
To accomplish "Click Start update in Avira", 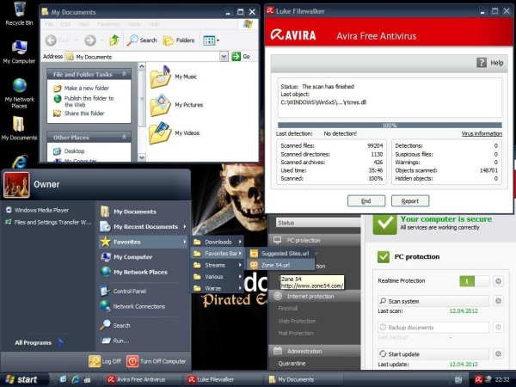I will [x=433, y=353].
